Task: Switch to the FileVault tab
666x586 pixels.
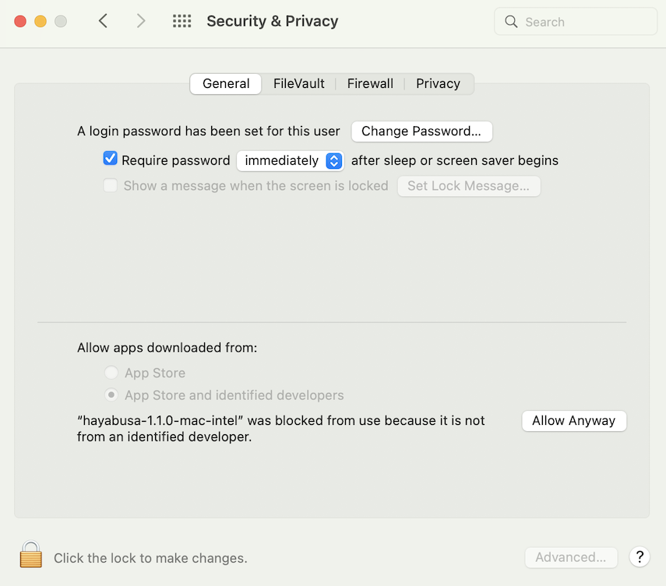Action: [298, 83]
